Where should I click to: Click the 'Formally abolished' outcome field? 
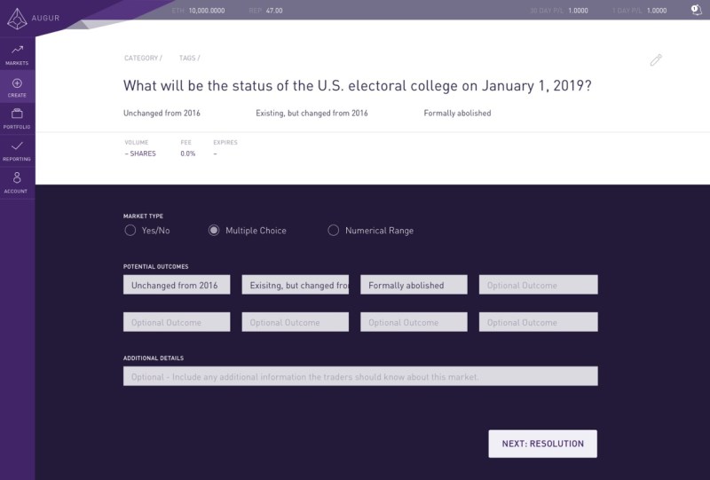(x=414, y=285)
